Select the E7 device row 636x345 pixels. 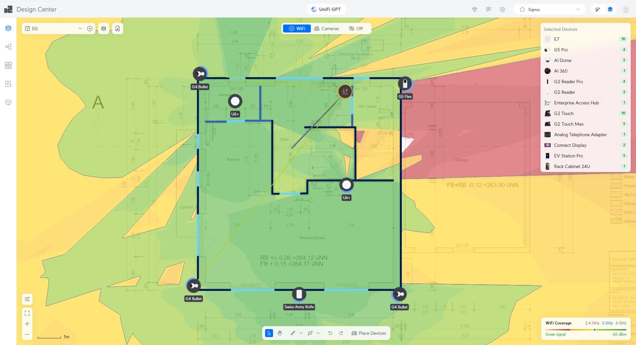point(585,39)
